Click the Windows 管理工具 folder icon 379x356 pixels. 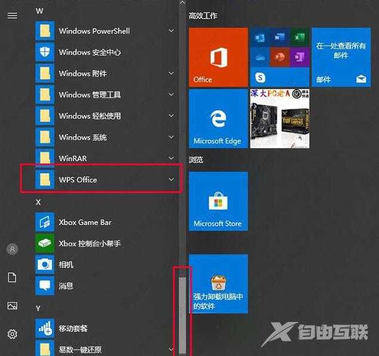[45, 95]
